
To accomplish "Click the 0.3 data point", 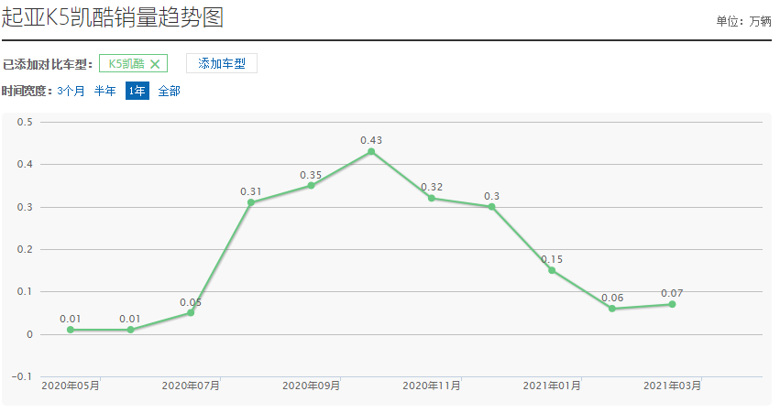I will [491, 207].
